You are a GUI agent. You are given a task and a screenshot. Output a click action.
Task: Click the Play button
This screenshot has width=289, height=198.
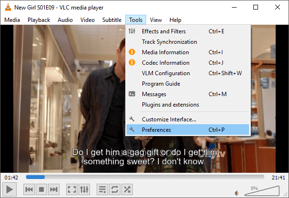[10, 189]
